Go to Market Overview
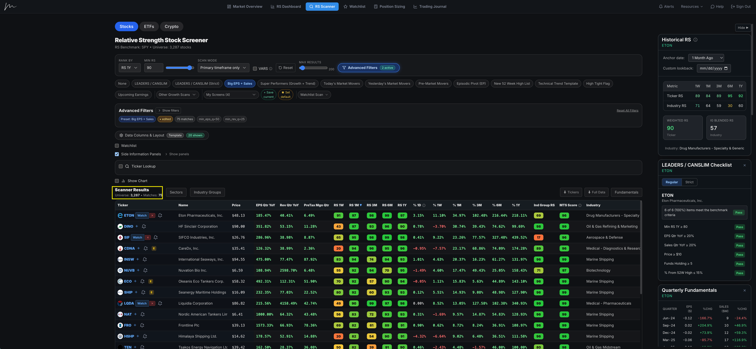Viewport: 756px width, 349px height. 245,7
